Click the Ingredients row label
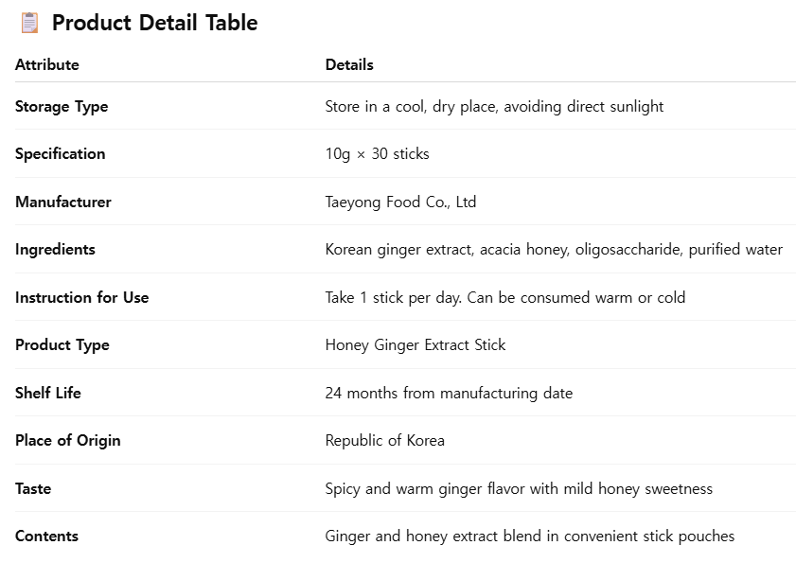The image size is (796, 563). [x=55, y=249]
